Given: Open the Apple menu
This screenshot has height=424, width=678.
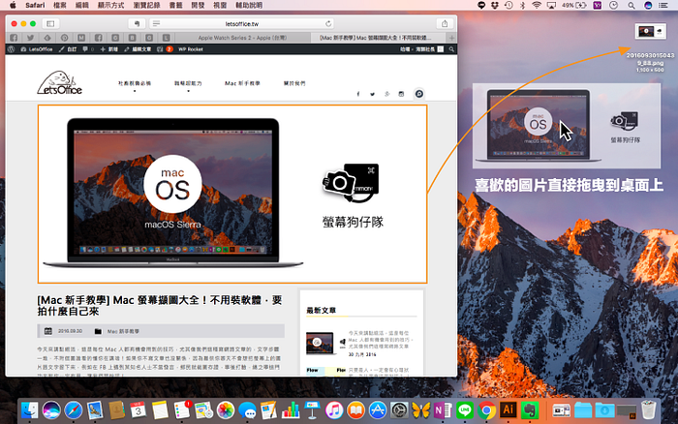Looking at the screenshot, I should (x=13, y=5).
